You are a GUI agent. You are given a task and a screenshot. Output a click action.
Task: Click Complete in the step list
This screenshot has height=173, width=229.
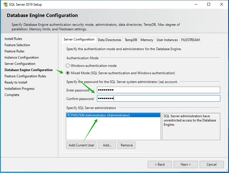[12, 95]
